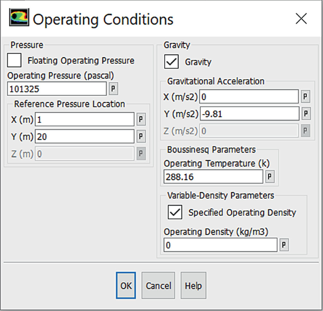Click the Fluent icon in title bar
The height and width of the screenshot is (311, 323).
point(19,18)
